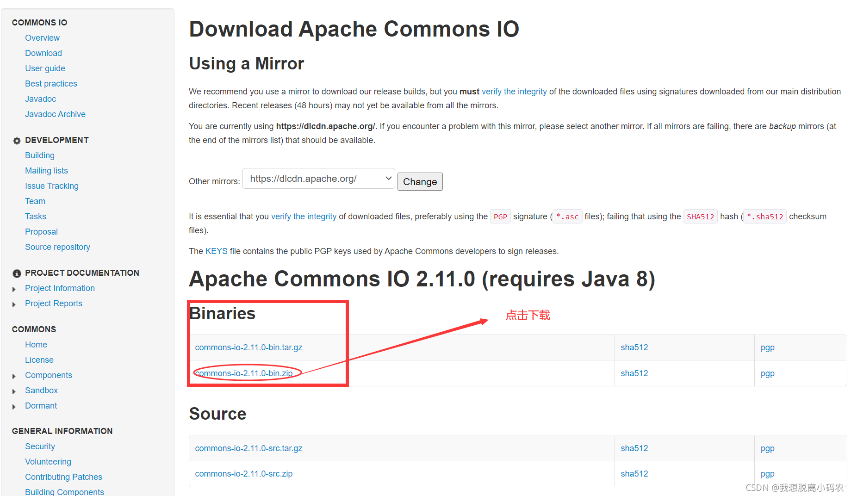The width and height of the screenshot is (851, 496).
Task: Open the Components link
Action: click(x=49, y=375)
